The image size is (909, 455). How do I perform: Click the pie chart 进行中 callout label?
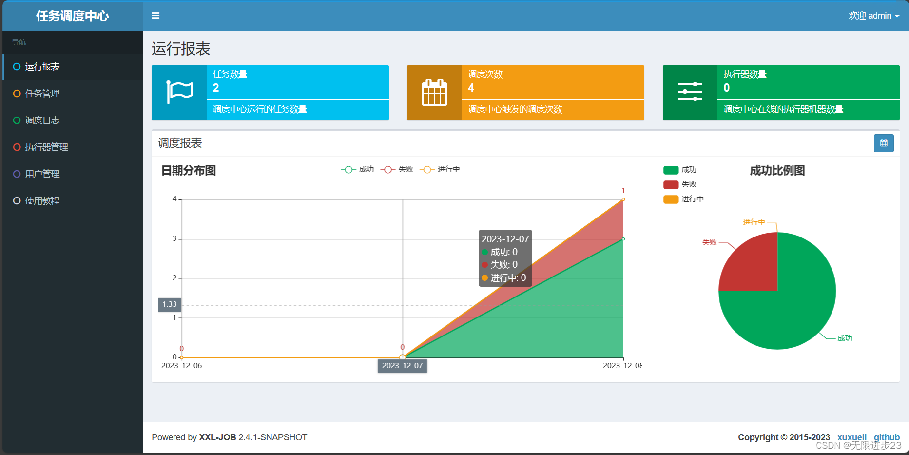point(754,222)
